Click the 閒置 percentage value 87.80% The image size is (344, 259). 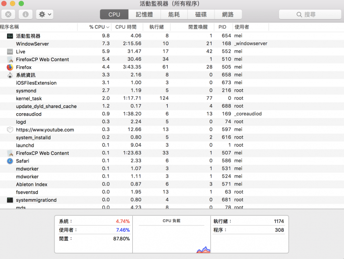121,238
